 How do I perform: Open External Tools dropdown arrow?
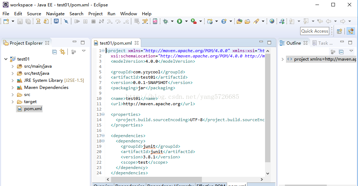tap(200, 21)
